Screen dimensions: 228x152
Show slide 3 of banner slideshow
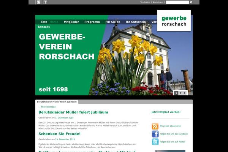pyautogui.click(x=184, y=93)
